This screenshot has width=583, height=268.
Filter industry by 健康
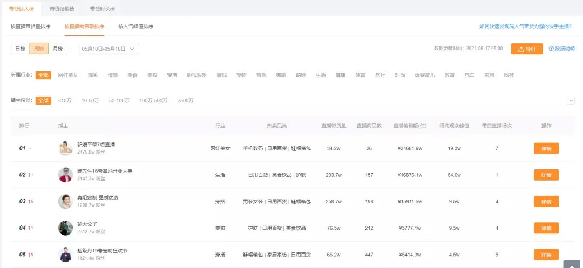341,75
